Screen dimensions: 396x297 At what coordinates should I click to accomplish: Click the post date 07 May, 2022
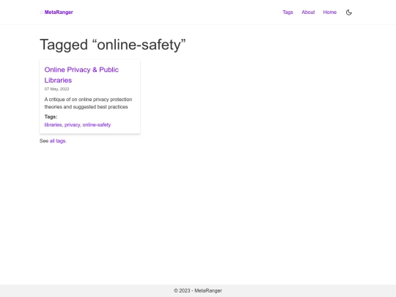tap(56, 89)
